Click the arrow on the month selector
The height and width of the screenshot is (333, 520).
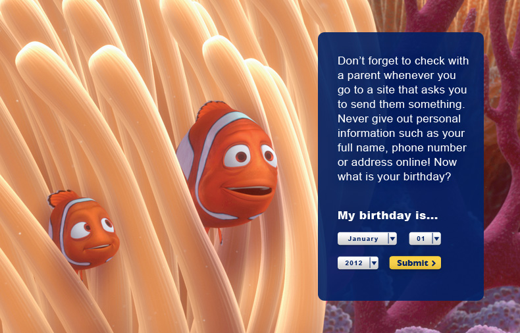pyautogui.click(x=392, y=238)
